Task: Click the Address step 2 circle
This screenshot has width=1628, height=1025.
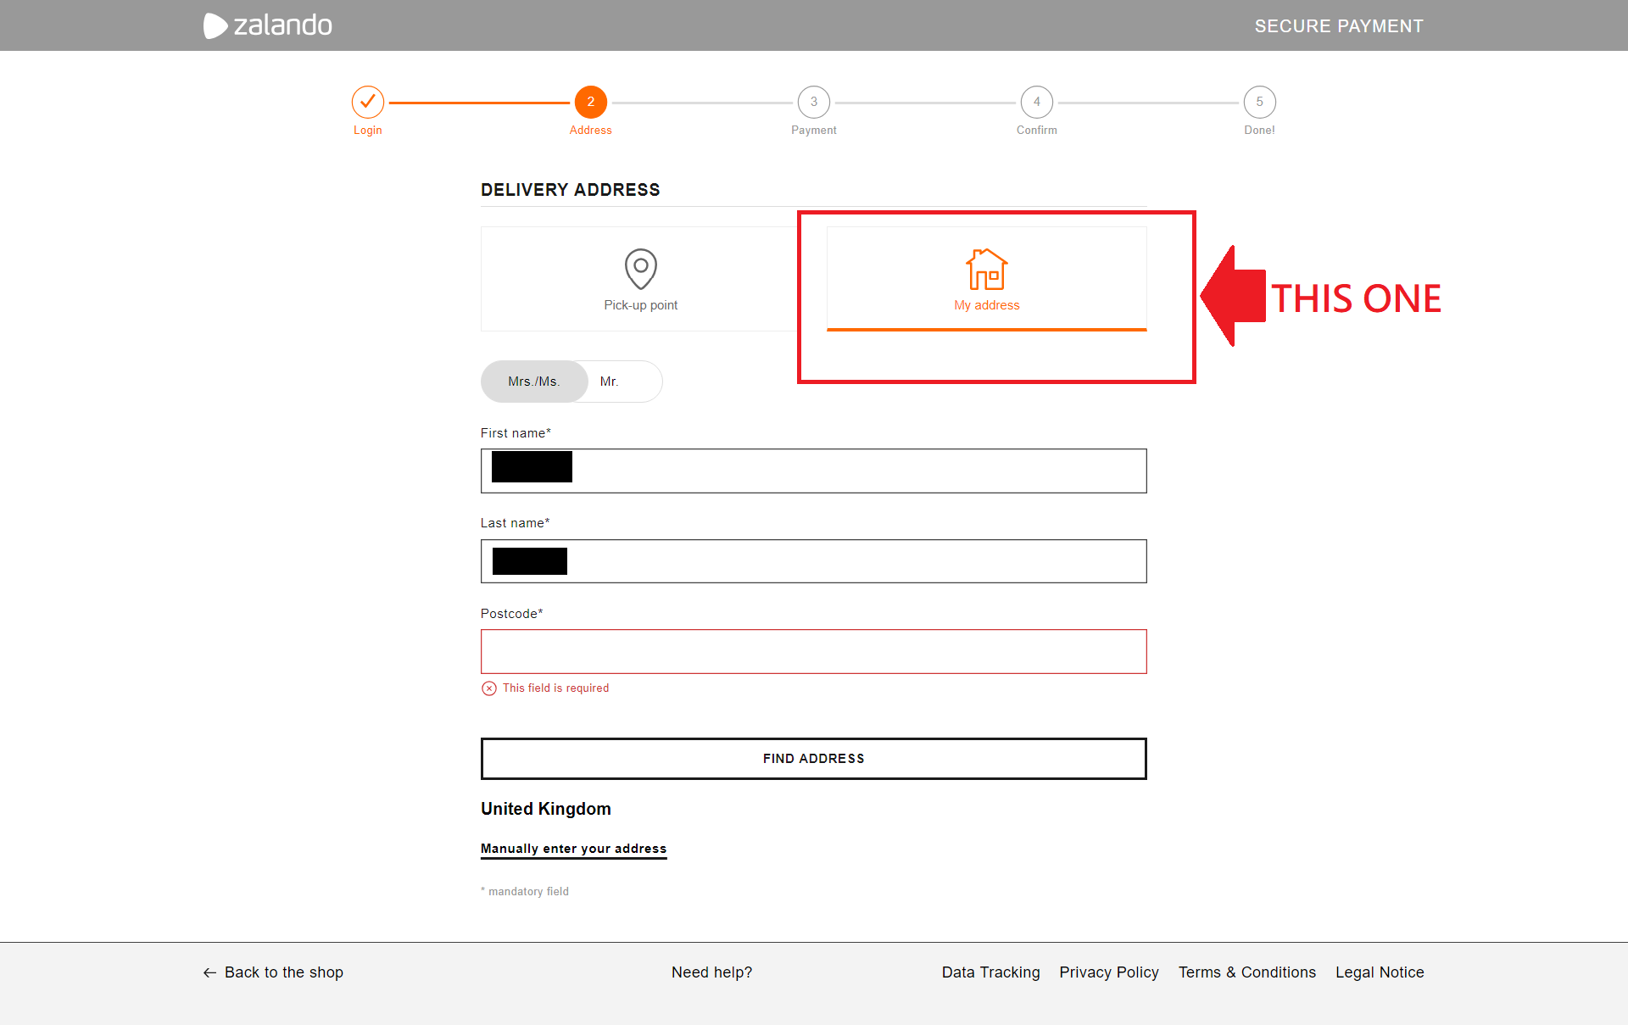Action: click(x=591, y=103)
